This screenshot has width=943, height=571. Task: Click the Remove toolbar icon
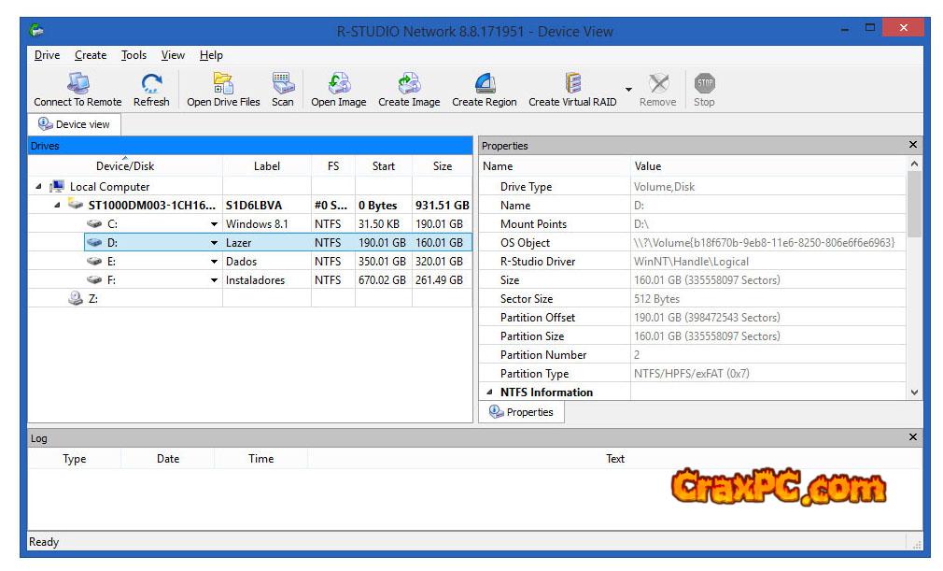coord(658,83)
